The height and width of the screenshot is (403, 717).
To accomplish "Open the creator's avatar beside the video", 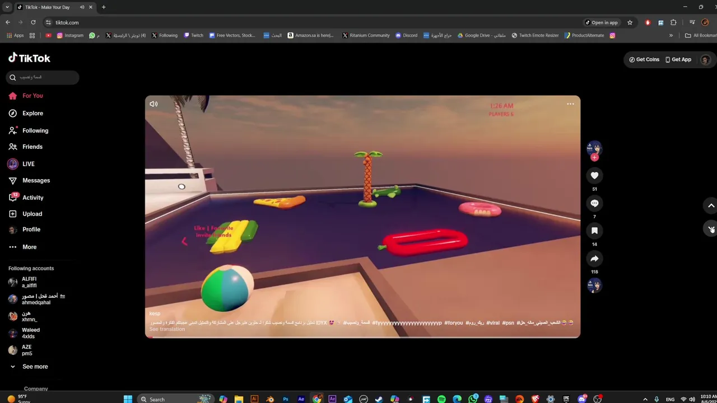I will [594, 148].
